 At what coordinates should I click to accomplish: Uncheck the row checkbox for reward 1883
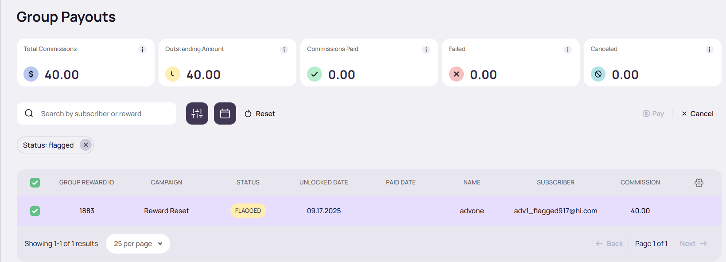(x=35, y=211)
